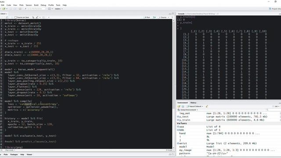Switch to the History tab
Image resolution: width=281 pixels, height=158 pixels.
pos(193,103)
